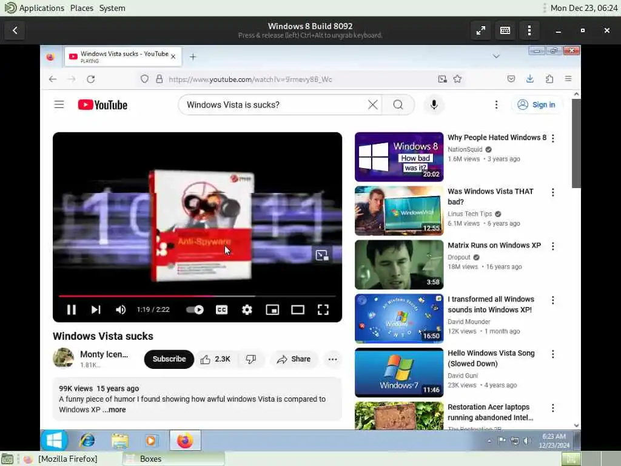Switch to miniplayer mode
This screenshot has height=466, width=621.
tap(272, 309)
